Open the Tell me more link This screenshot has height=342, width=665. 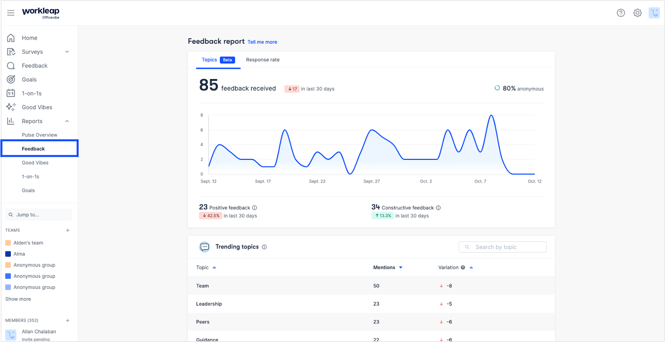click(262, 42)
